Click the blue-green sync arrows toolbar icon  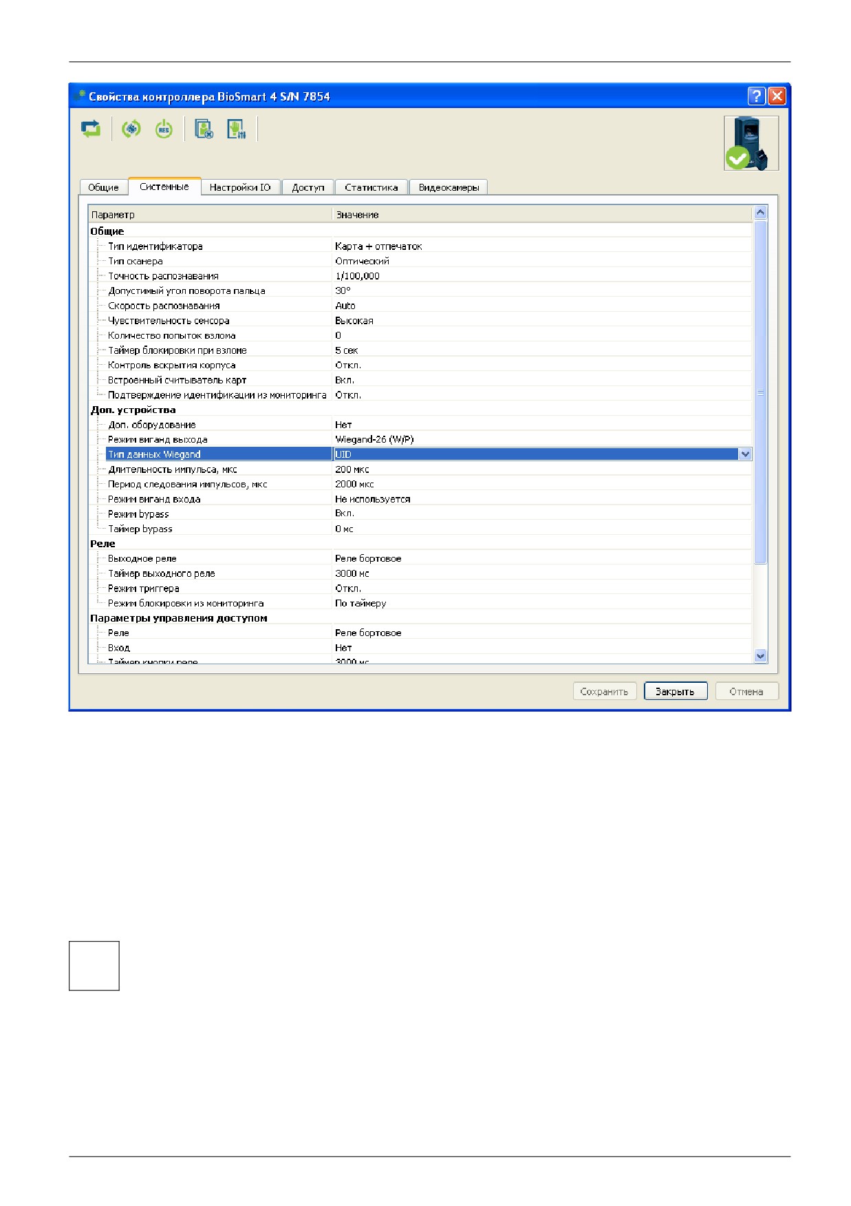91,129
